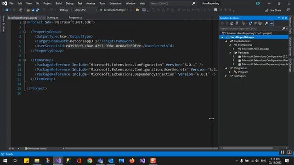Screen dimensions: 294x165
Task: Open Solution Explorer window position dropdown
Action: click(279, 18)
